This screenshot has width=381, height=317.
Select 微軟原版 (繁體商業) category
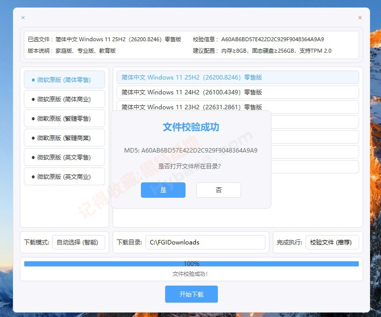[64, 138]
